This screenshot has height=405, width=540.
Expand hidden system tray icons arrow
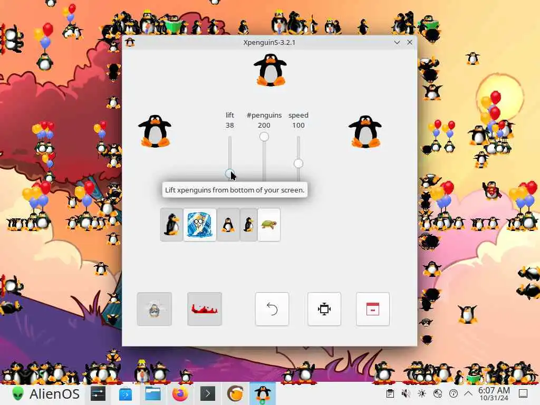468,393
